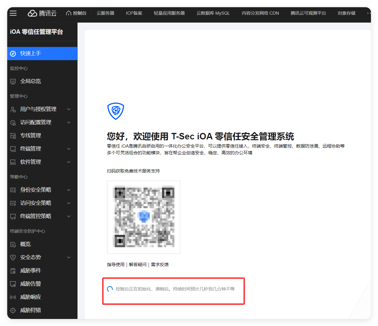Open 云数据库 MySQL in top navigation
This screenshot has height=326, width=378.
[x=213, y=13]
